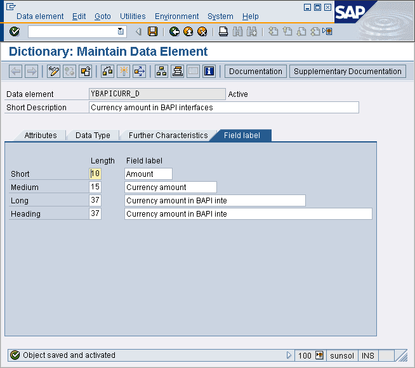
Task: Select the Field label tab
Action: [x=242, y=136]
